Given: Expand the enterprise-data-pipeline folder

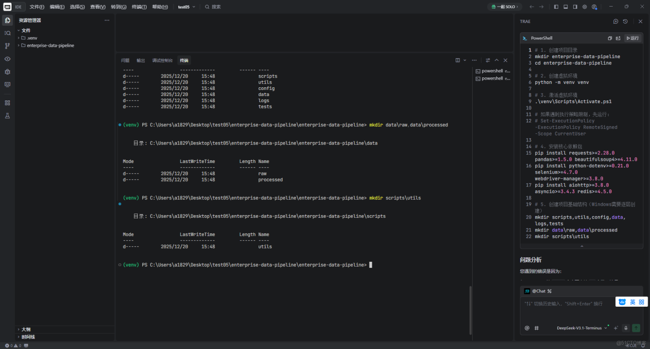Looking at the screenshot, I should (50, 46).
